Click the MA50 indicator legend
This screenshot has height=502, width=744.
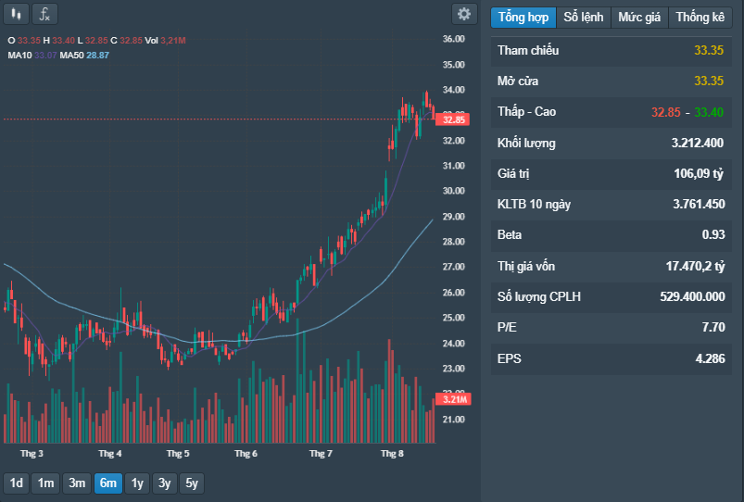click(x=84, y=55)
